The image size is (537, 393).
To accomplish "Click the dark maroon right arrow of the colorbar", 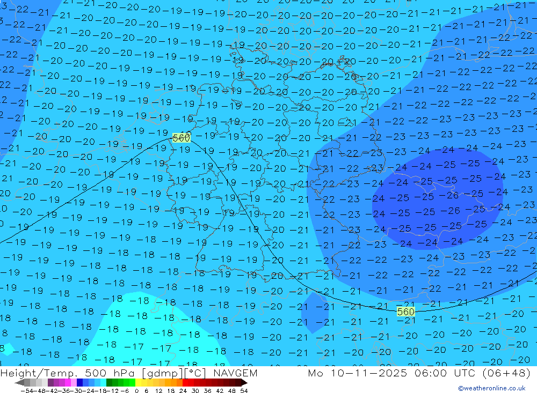I will click(x=244, y=383).
